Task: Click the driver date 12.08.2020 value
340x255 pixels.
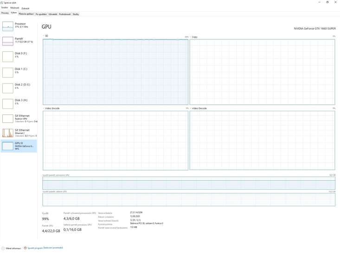Action: click(x=135, y=216)
